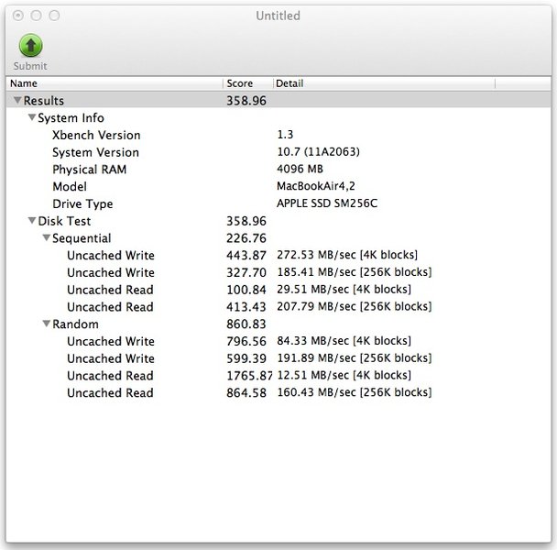Screen dimensions: 557x550
Task: Click the Results overall score 358.96
Action: coord(246,101)
